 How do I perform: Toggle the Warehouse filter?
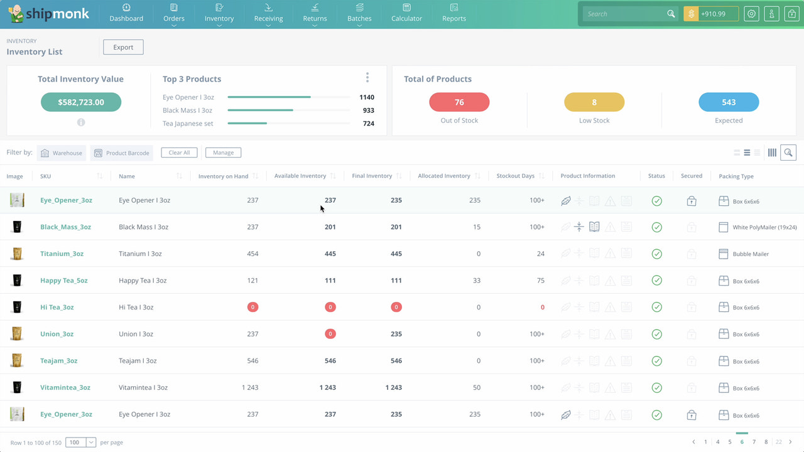61,153
